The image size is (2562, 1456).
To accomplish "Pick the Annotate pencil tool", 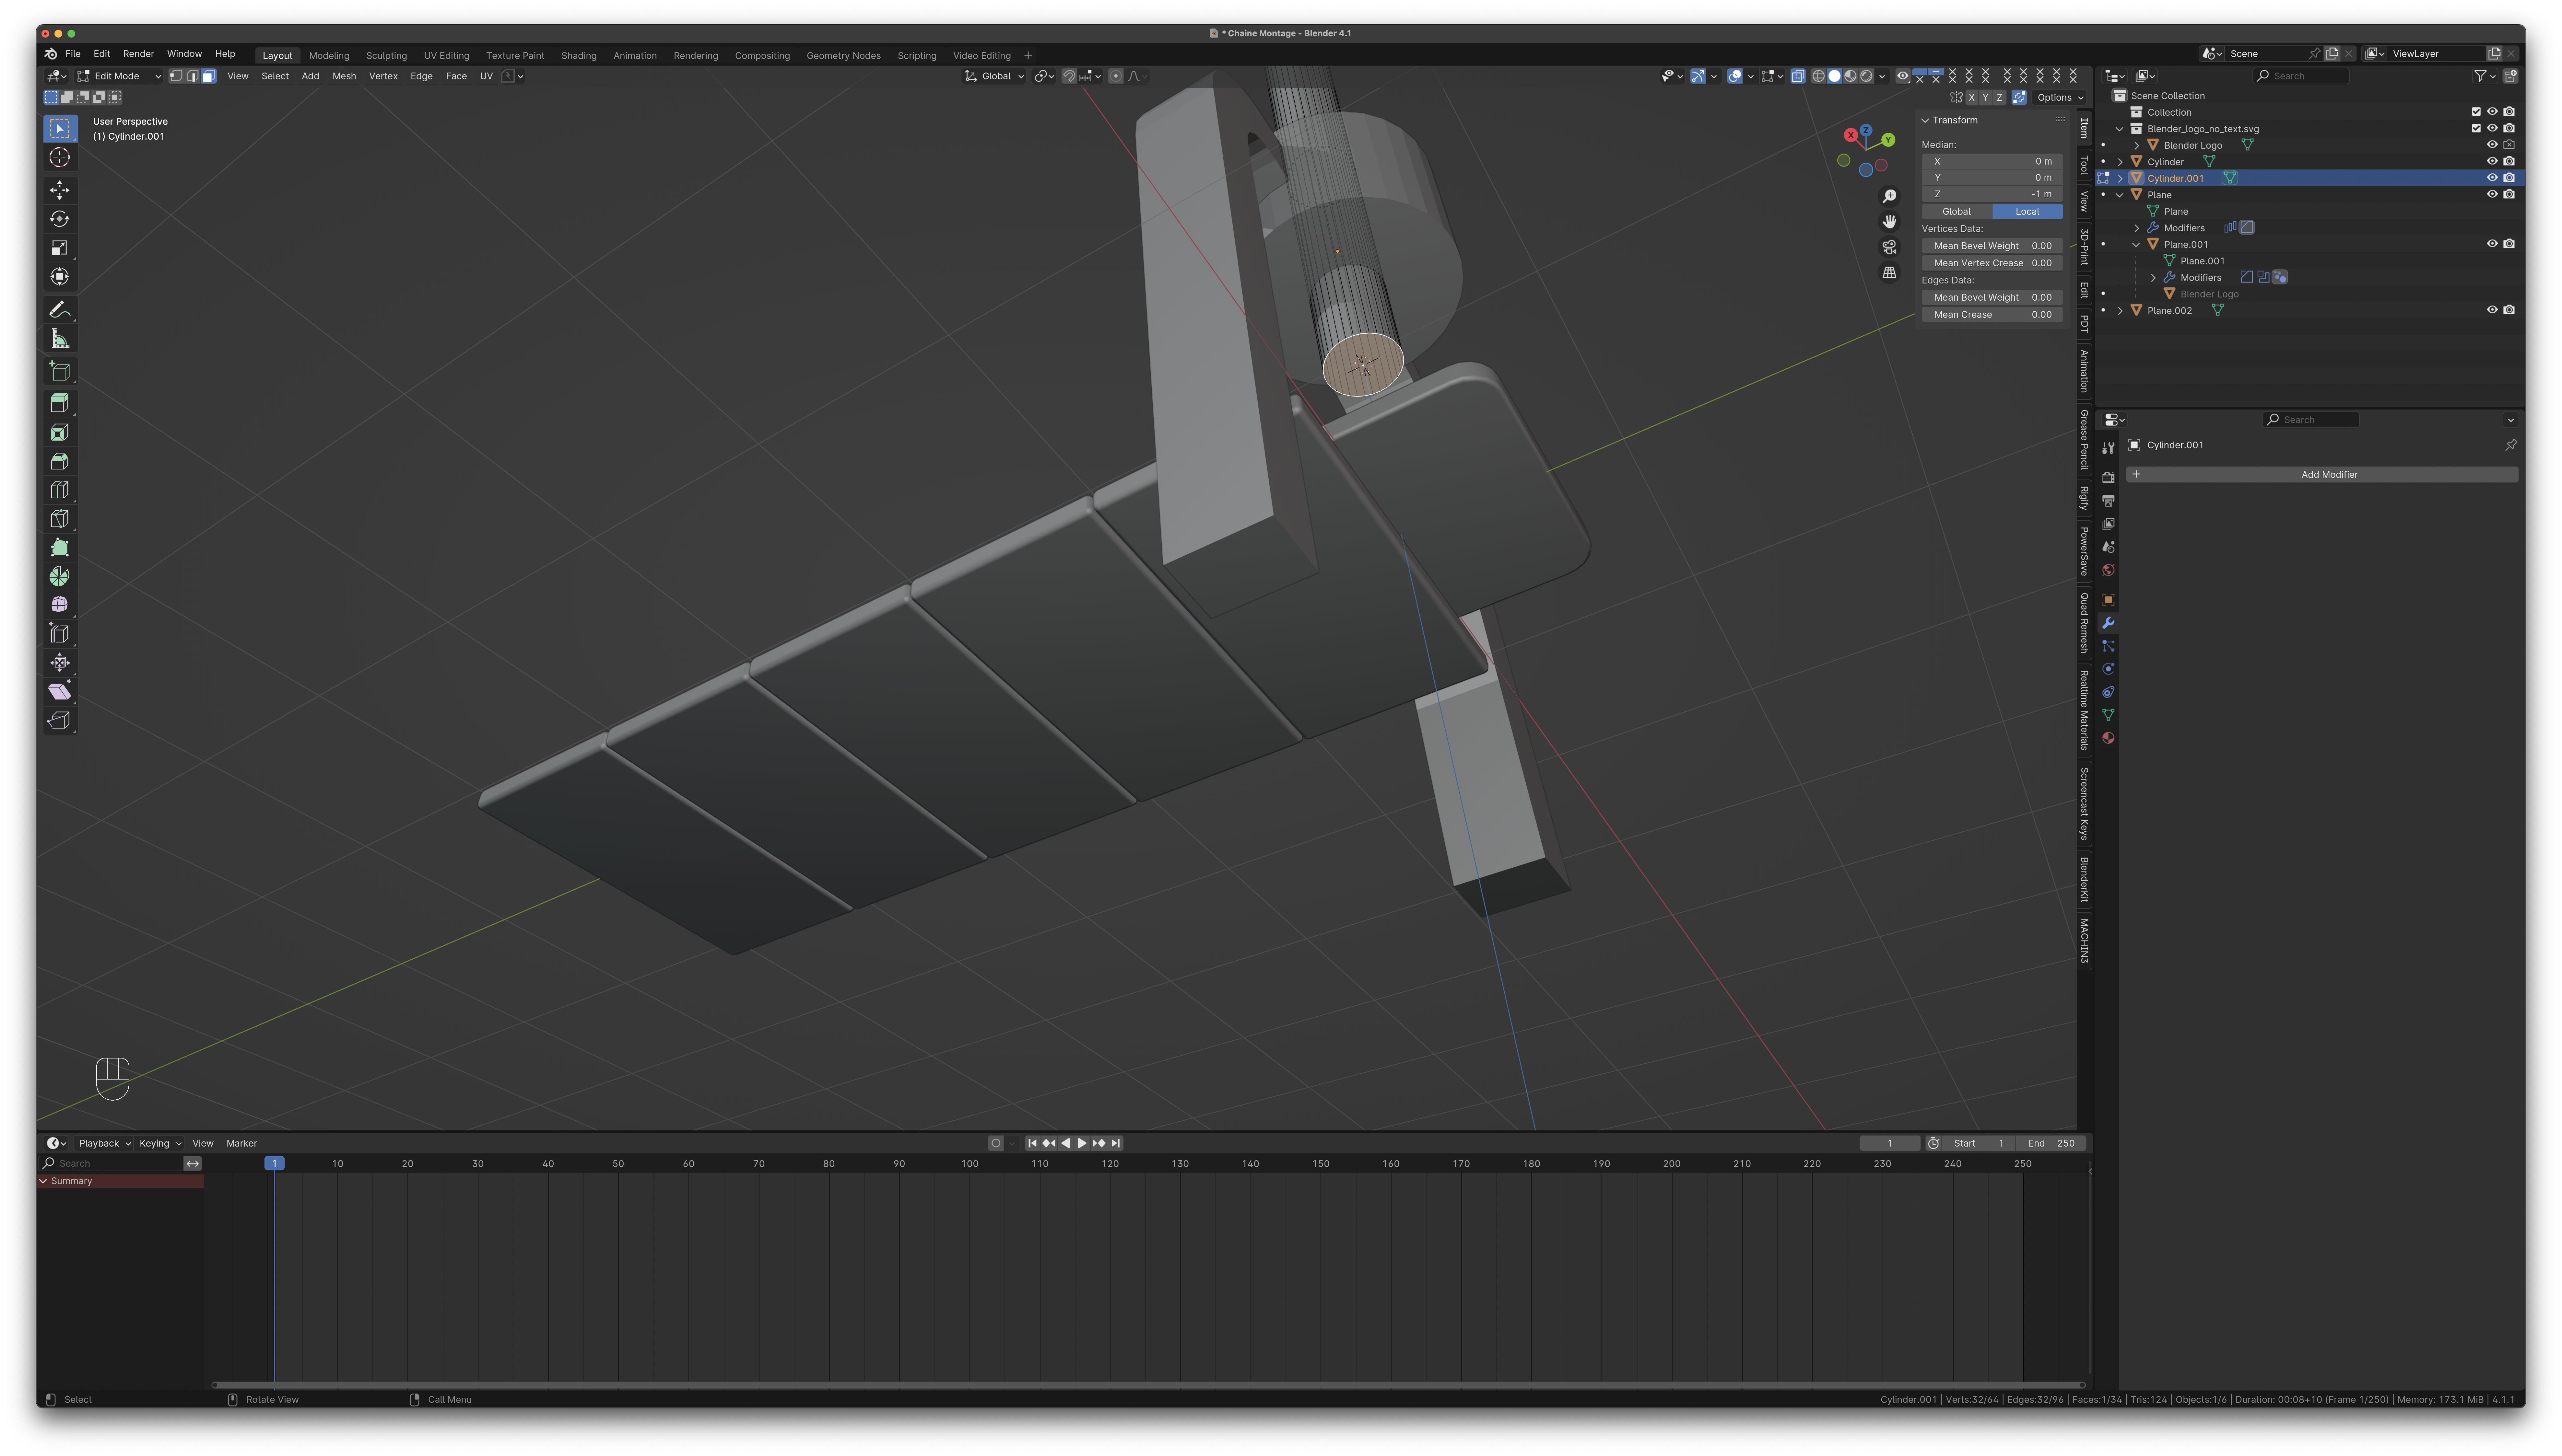I will click(x=60, y=310).
